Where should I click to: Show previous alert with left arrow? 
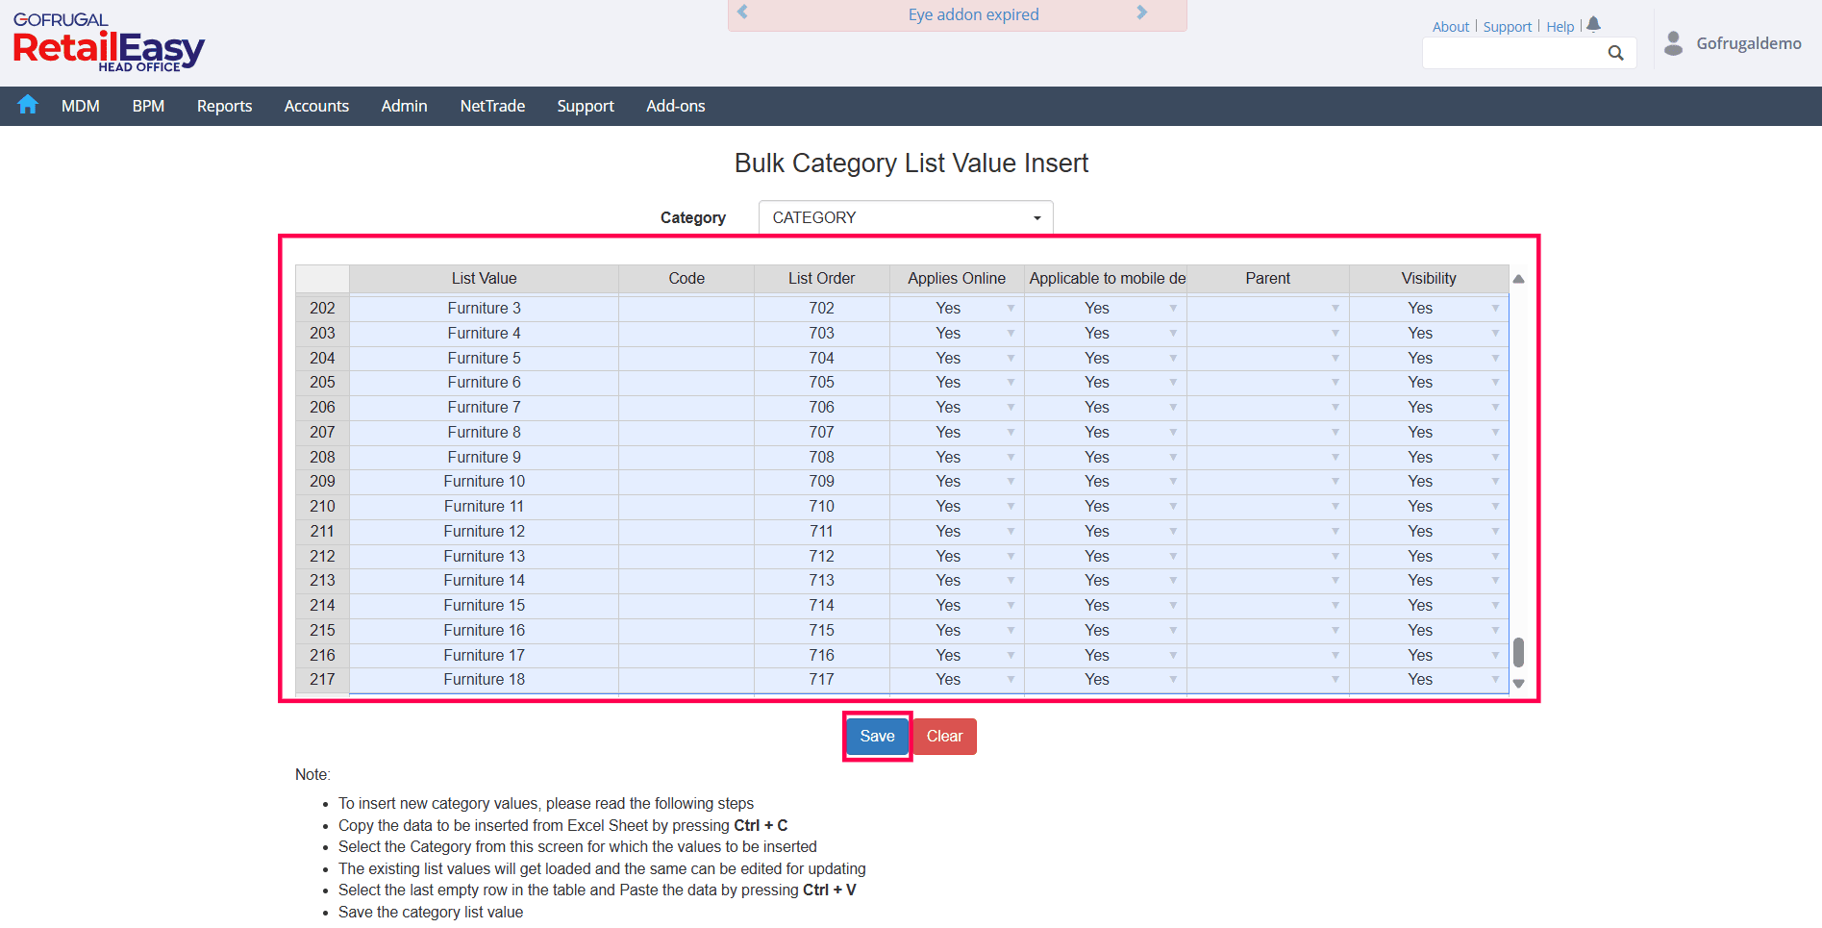coord(742,13)
